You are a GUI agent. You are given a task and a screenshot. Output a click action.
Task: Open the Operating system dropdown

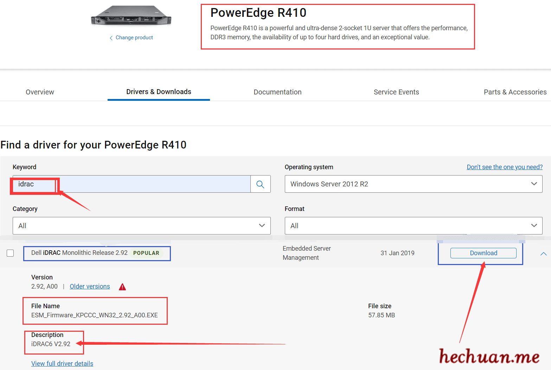click(x=413, y=184)
